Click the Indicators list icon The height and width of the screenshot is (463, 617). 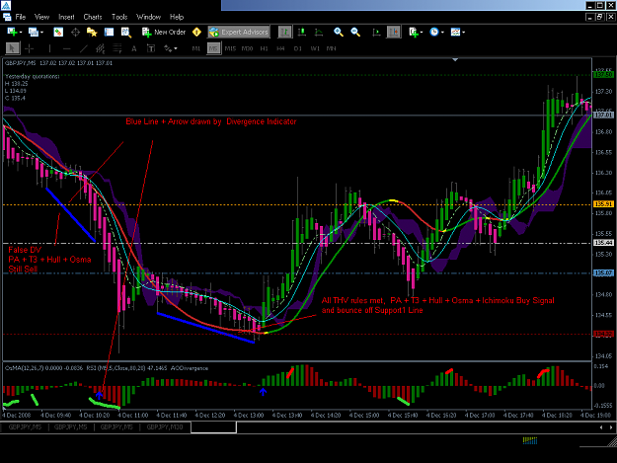(x=414, y=33)
